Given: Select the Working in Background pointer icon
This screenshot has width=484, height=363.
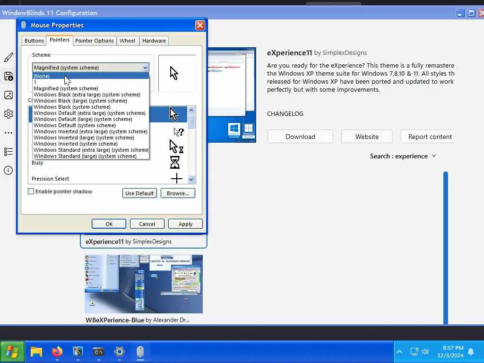Looking at the screenshot, I should pos(176,147).
